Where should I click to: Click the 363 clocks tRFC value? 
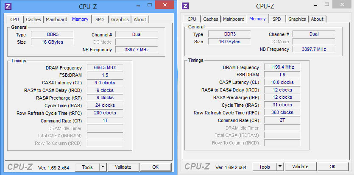click(x=282, y=113)
